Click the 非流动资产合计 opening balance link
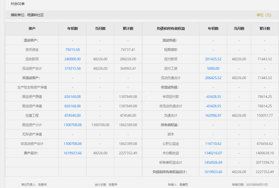279x188 pixels. coord(72,144)
